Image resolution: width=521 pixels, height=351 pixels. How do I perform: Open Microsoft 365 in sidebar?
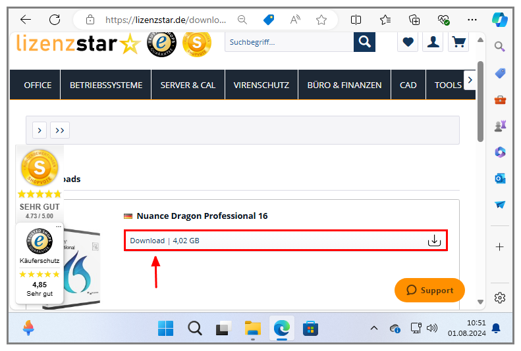tap(500, 152)
